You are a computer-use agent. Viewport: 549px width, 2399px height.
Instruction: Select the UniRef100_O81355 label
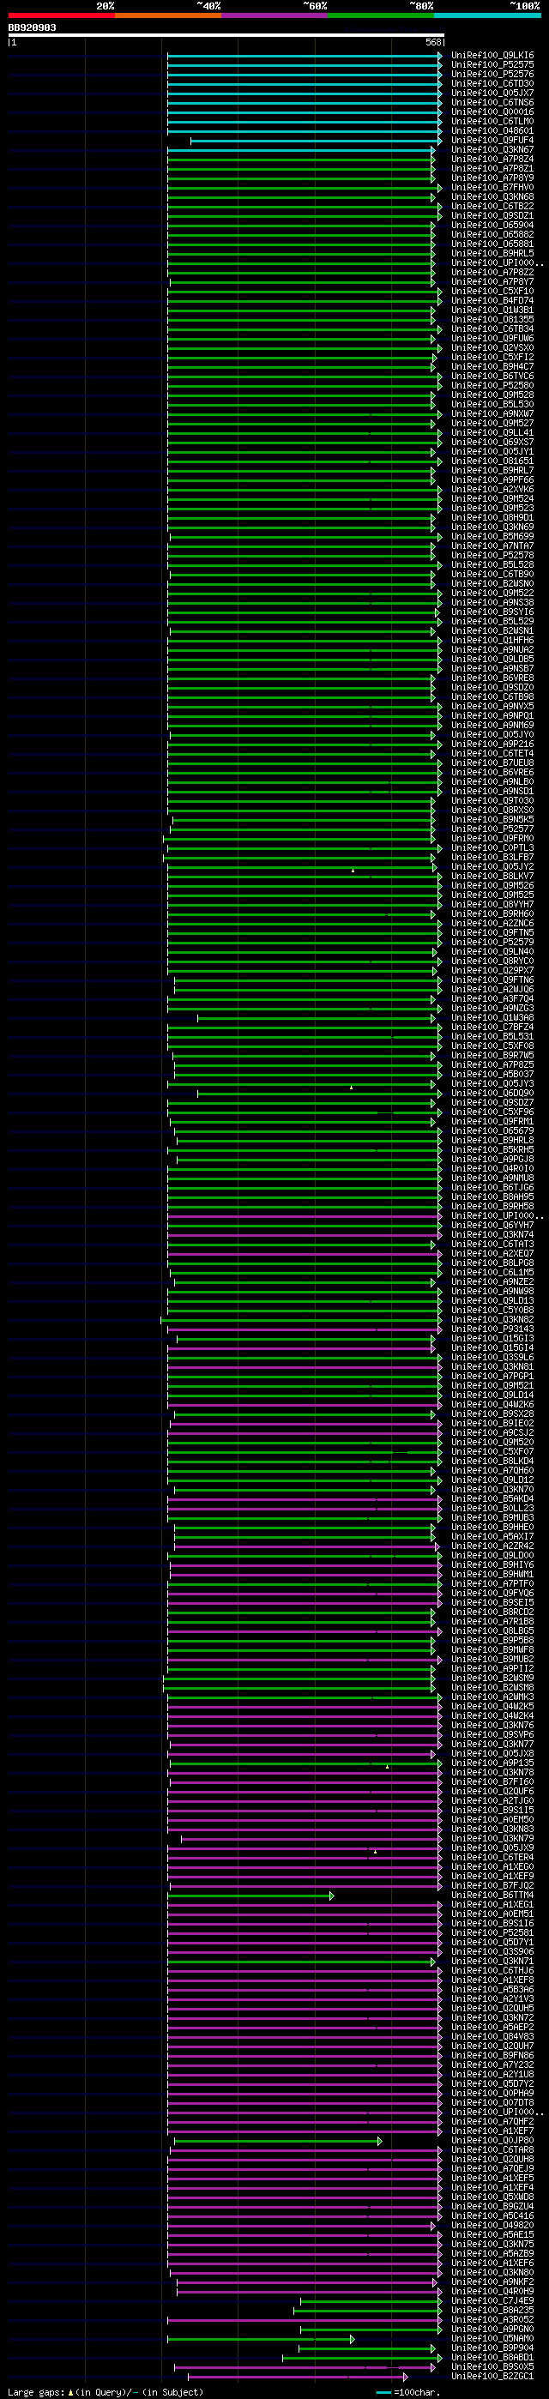493,319
